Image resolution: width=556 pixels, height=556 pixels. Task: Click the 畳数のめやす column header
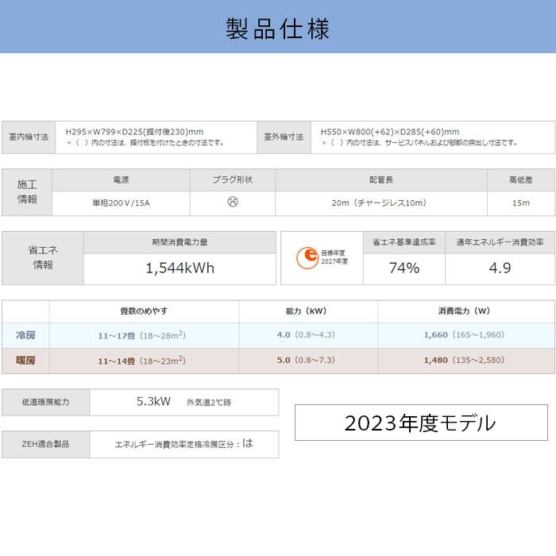point(144,311)
